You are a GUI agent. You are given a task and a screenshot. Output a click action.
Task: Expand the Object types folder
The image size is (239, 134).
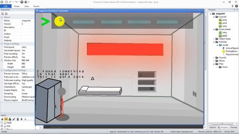[x=214, y=39]
